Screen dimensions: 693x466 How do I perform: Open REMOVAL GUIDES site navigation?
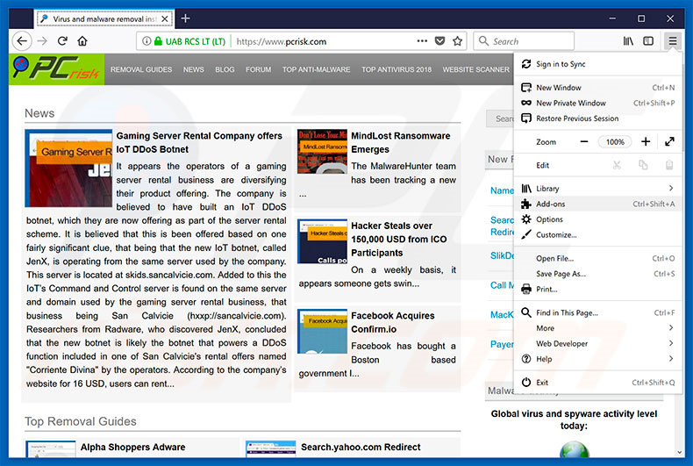click(141, 69)
